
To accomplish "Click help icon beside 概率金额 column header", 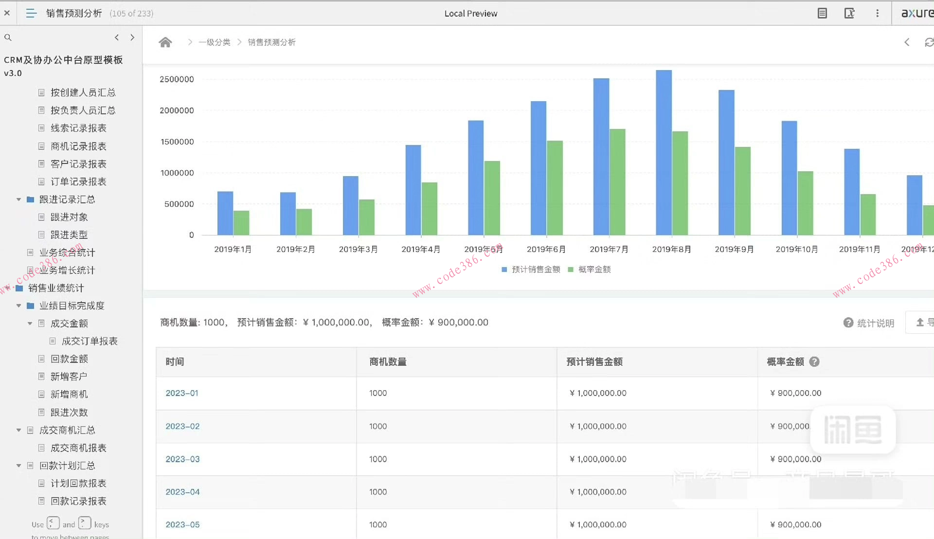I will 814,361.
